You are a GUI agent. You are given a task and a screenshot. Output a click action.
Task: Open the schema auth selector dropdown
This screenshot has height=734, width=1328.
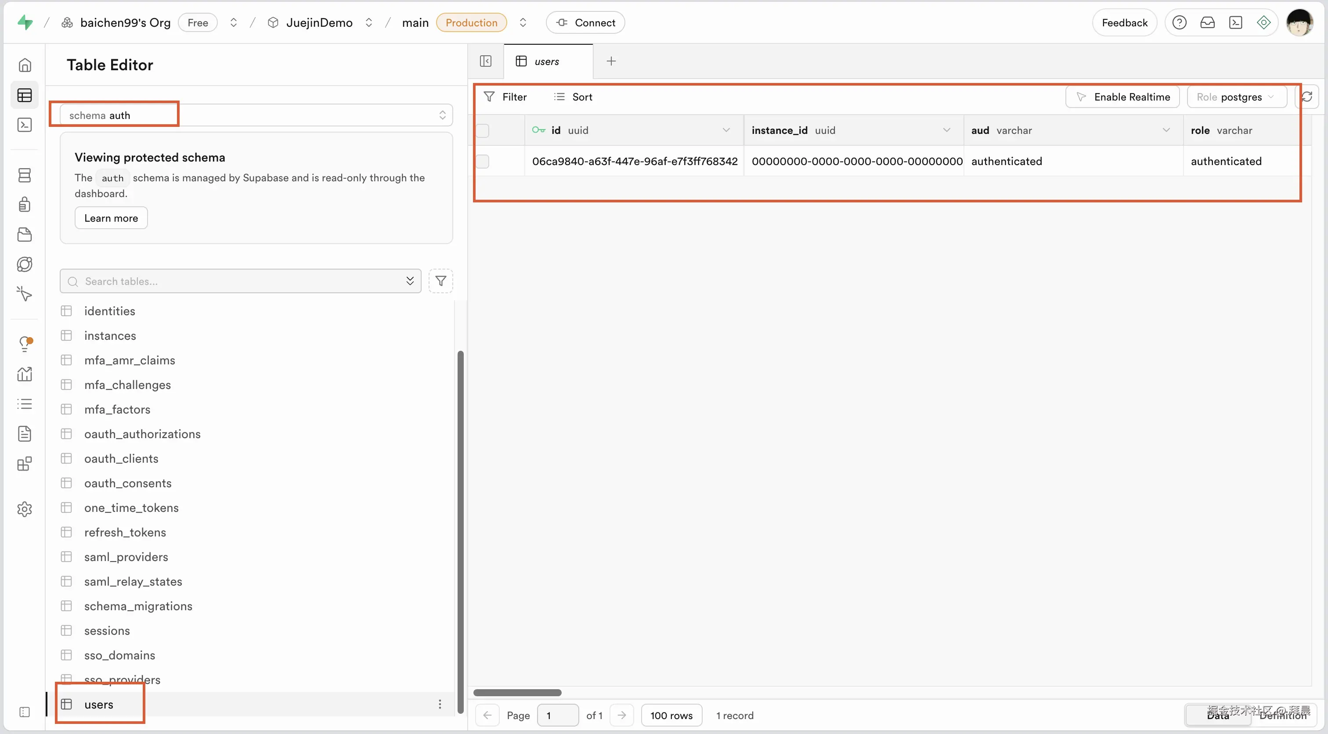click(x=256, y=115)
